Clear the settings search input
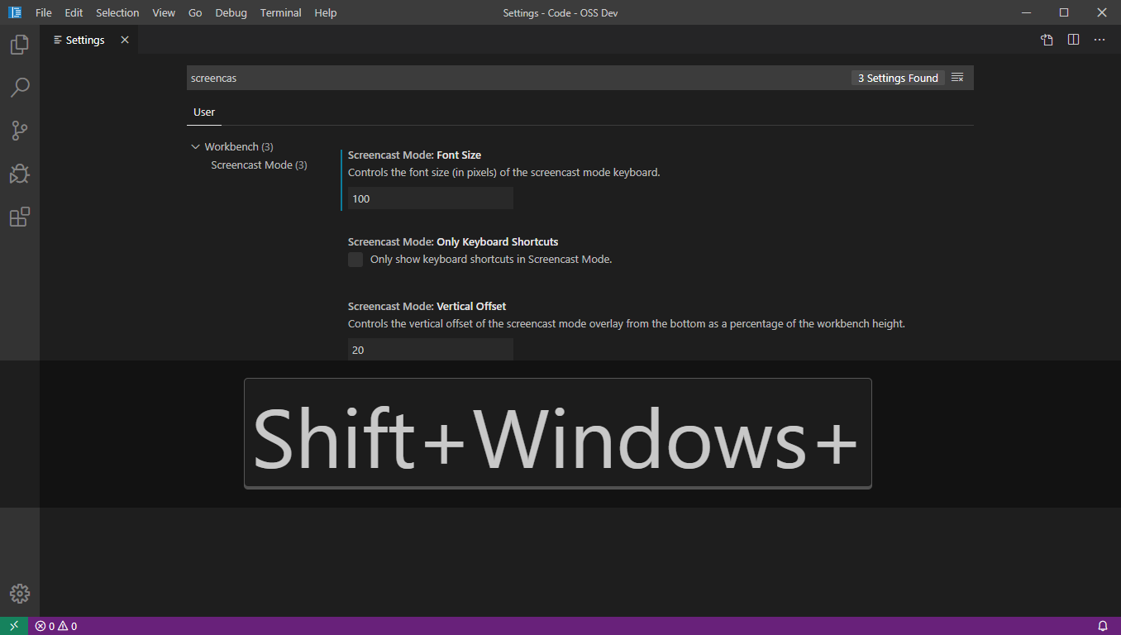This screenshot has height=635, width=1121. coord(957,78)
